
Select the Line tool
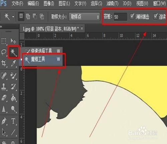pyautogui.click(x=13, y=132)
